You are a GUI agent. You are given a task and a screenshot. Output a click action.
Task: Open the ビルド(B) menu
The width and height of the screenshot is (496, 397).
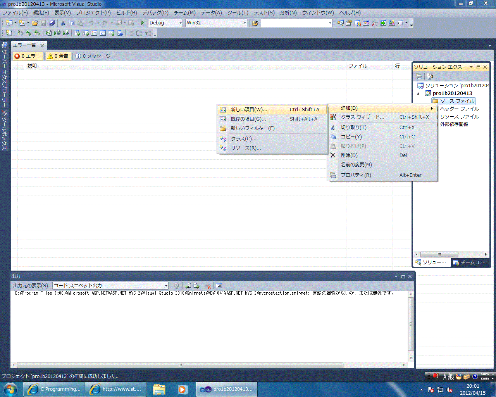(x=127, y=13)
